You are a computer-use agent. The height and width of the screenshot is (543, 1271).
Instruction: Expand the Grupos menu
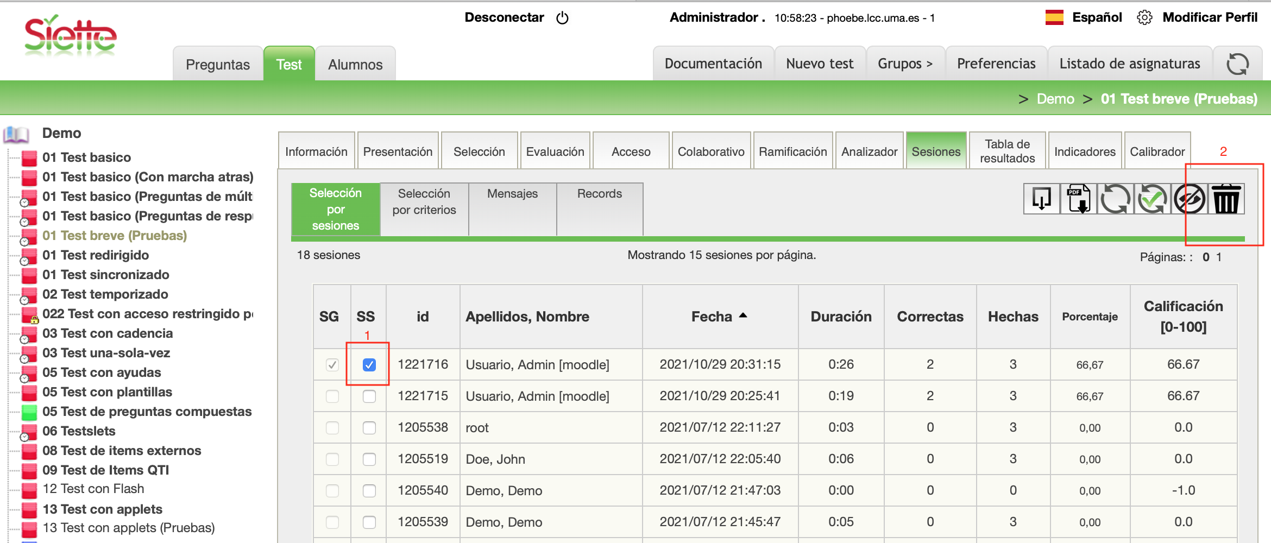905,64
